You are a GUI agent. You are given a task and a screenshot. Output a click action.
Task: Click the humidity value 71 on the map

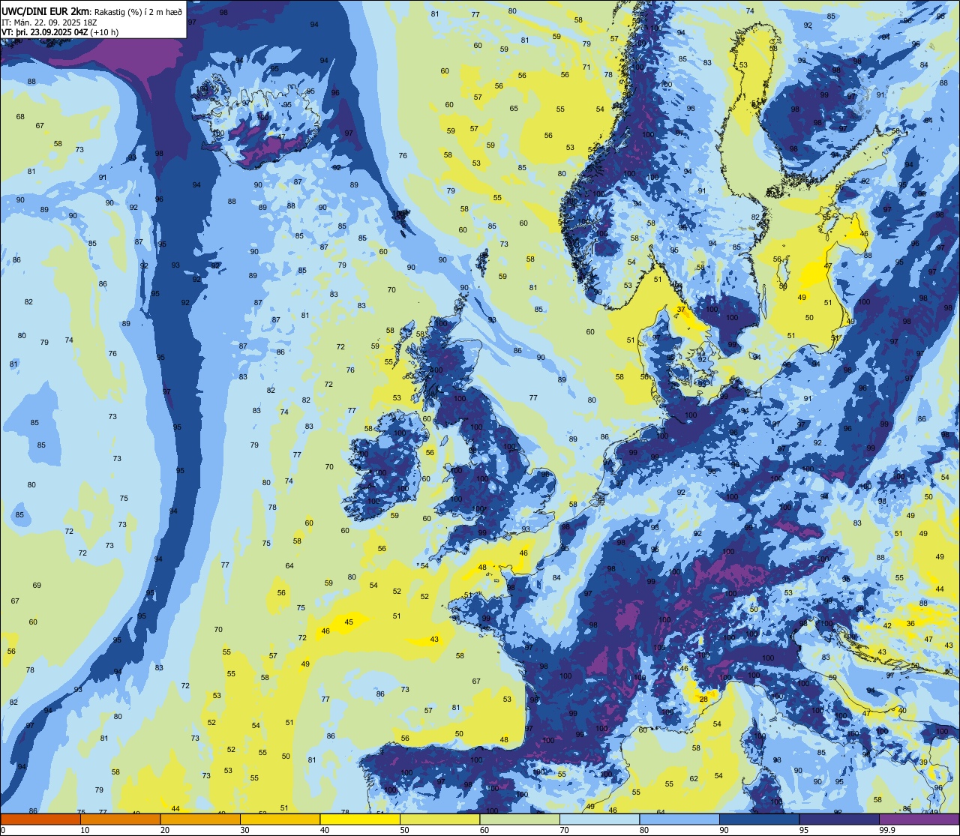tap(586, 67)
